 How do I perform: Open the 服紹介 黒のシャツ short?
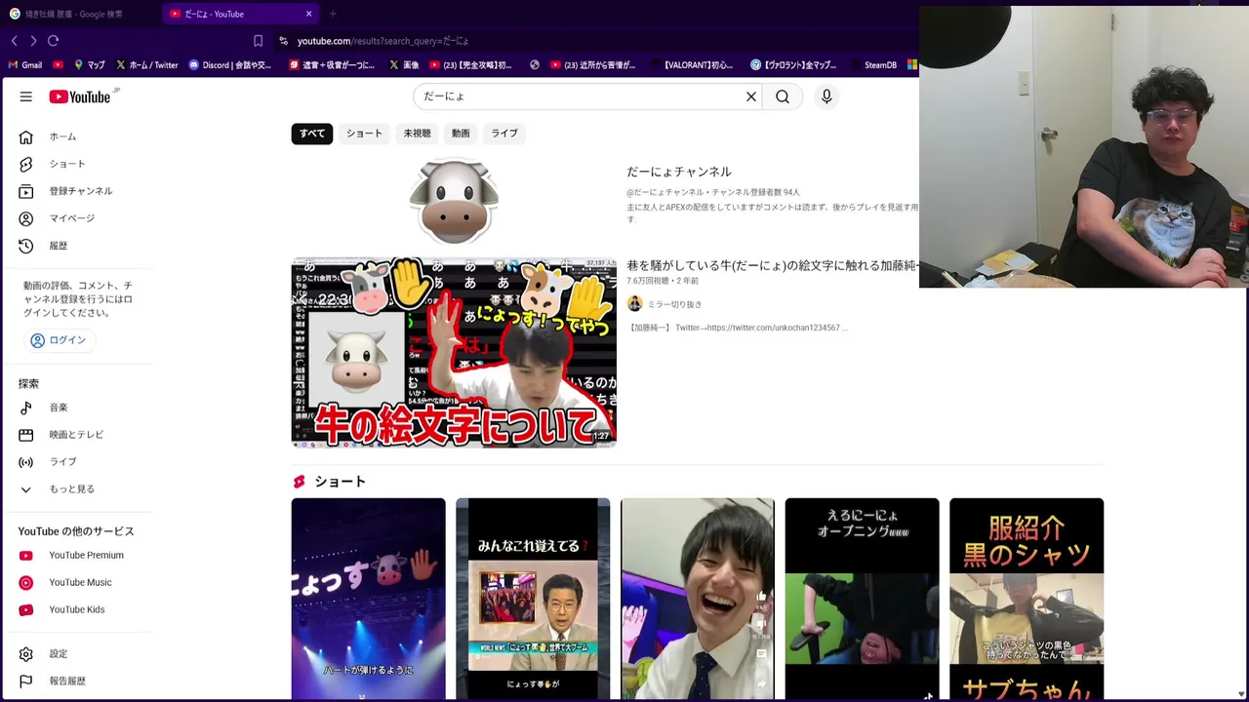click(x=1027, y=599)
